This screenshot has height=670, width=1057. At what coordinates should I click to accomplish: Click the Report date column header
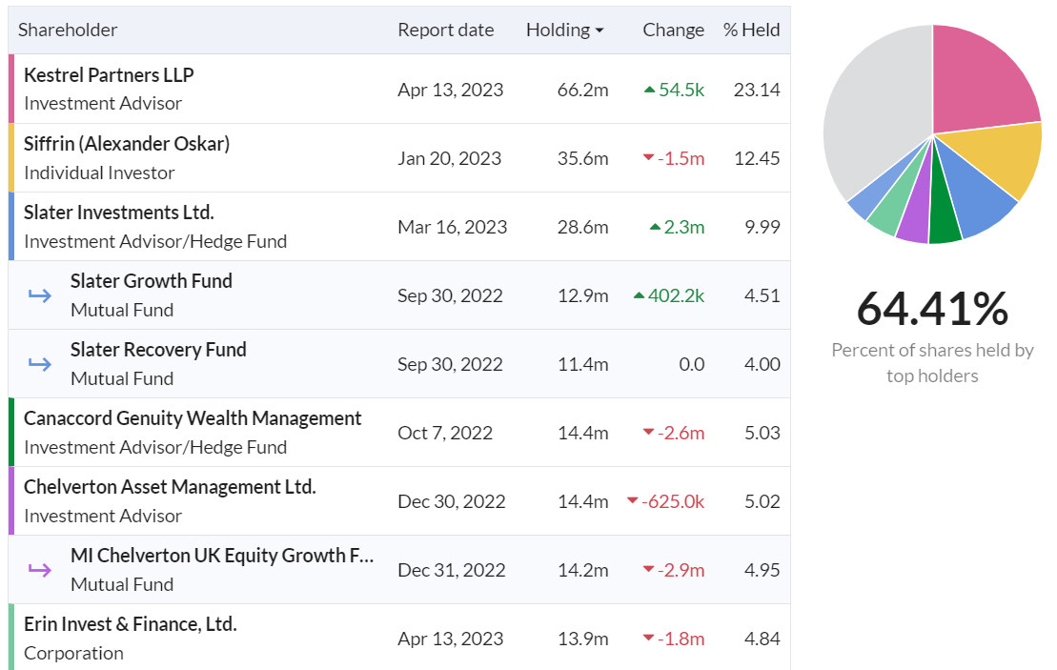pos(446,30)
